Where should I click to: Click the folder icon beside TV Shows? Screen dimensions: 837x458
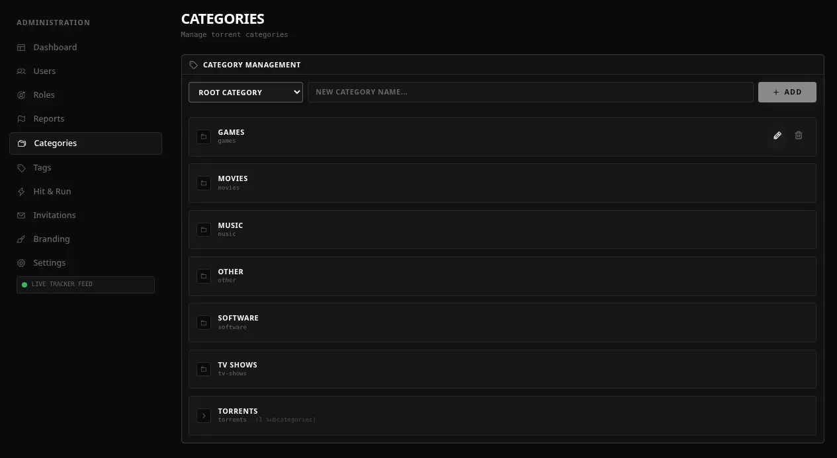[x=204, y=369]
